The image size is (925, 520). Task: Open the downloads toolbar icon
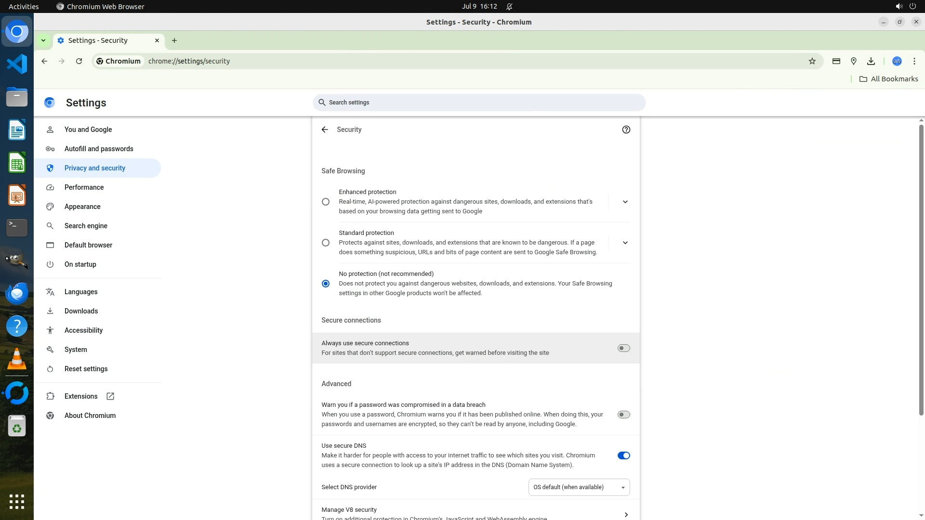click(x=871, y=61)
